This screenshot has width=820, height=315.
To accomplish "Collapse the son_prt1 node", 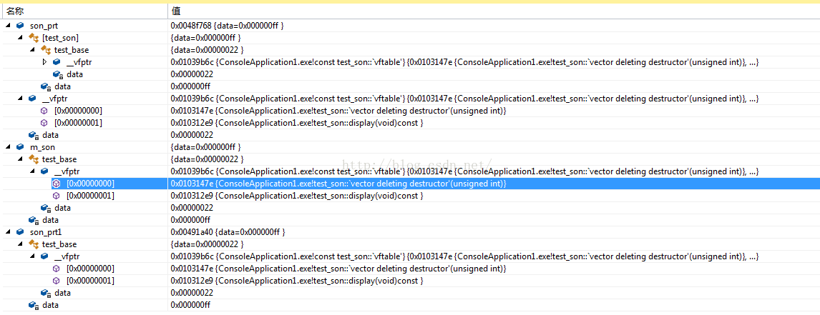I will click(9, 232).
